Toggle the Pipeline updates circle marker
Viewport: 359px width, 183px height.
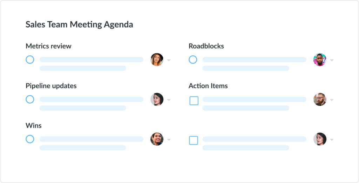[30, 100]
